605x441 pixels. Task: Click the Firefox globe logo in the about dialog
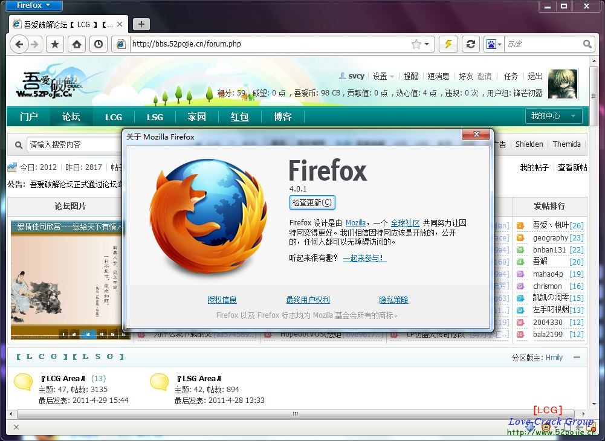tap(209, 216)
